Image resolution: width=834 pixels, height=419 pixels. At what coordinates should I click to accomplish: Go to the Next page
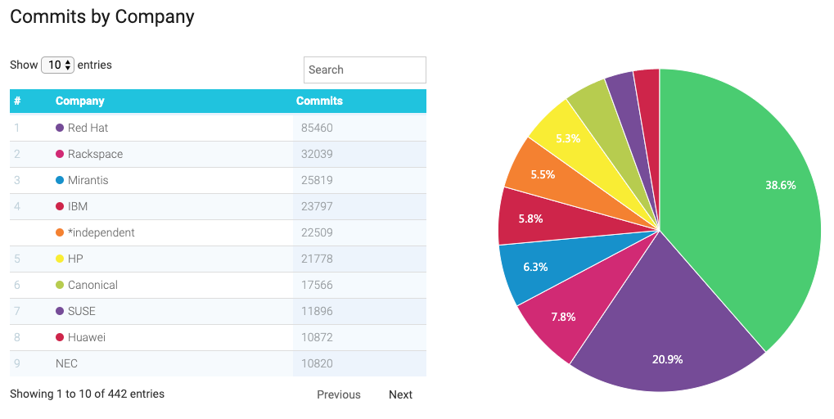(400, 394)
